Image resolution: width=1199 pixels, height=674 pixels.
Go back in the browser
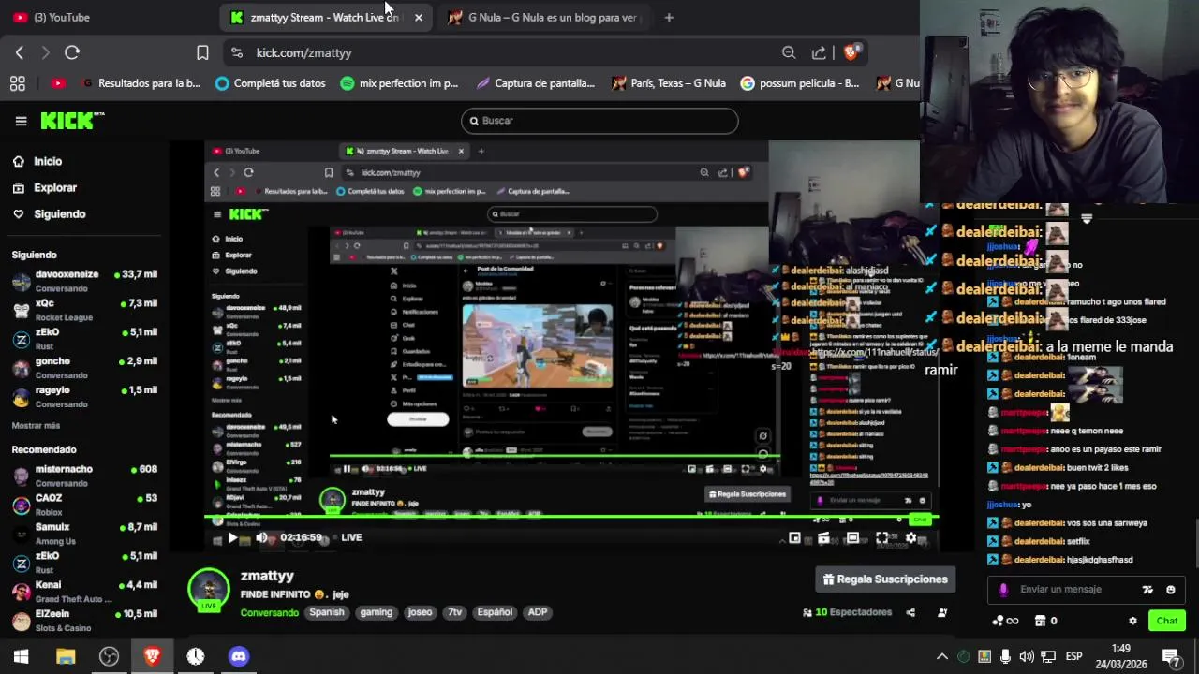(19, 52)
